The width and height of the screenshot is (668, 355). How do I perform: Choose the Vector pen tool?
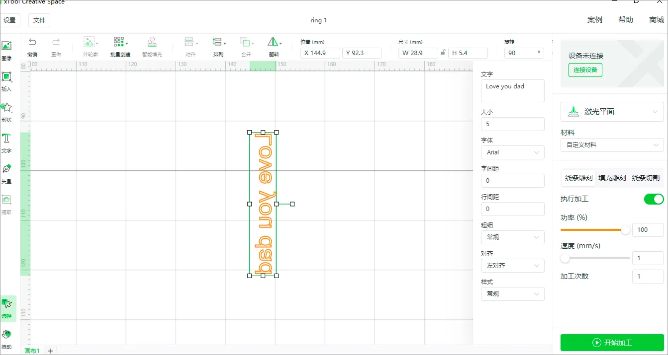click(6, 169)
